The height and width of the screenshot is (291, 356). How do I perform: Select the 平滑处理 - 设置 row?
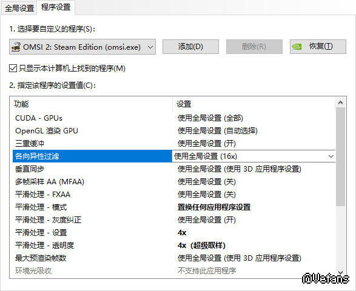pos(174,232)
